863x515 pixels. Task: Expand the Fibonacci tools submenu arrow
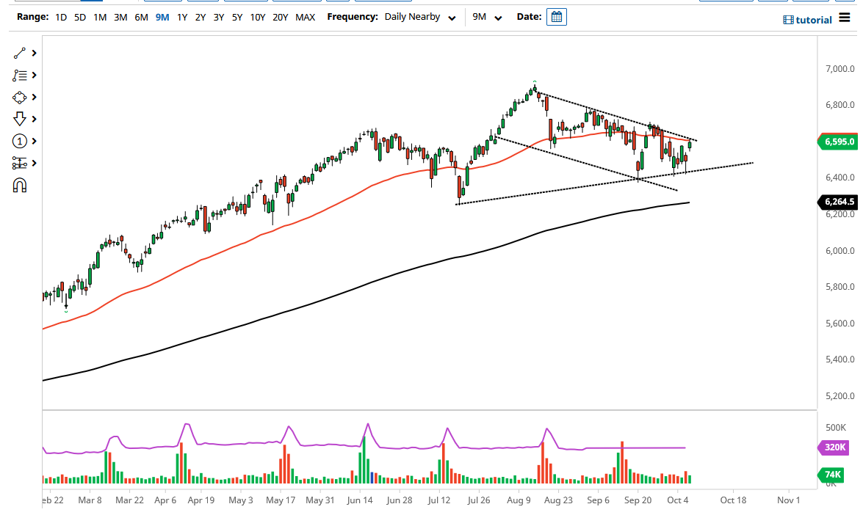tap(34, 76)
